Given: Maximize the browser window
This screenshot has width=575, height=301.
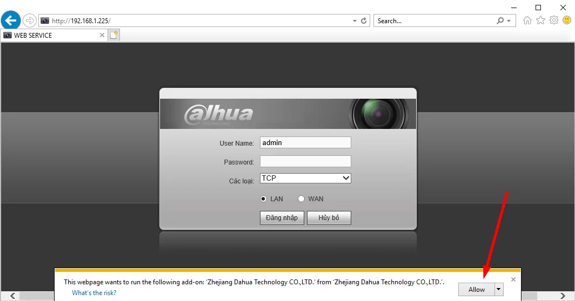Looking at the screenshot, I should click(x=538, y=8).
